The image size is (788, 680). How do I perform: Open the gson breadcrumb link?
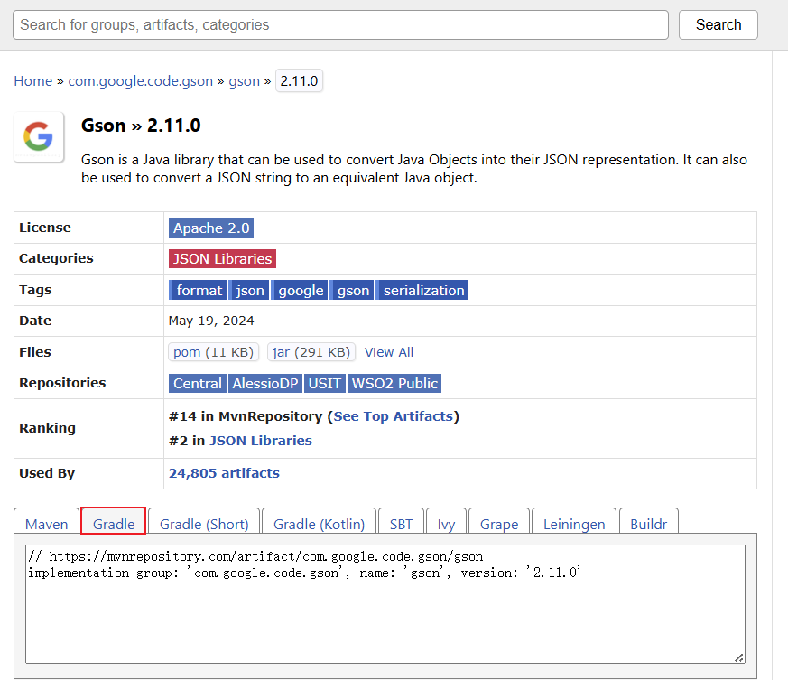pyautogui.click(x=245, y=81)
